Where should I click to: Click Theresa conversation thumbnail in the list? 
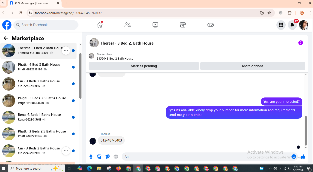[x=9, y=51]
